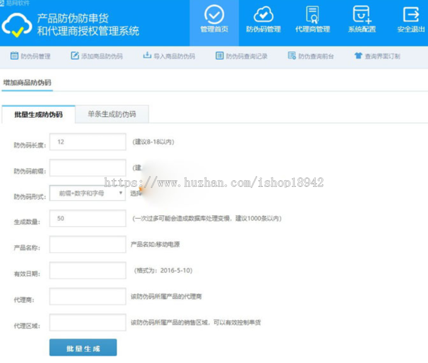Viewport: 428px width, 363px height.
Task: Click the 安全退出 header label
Action: [x=411, y=29]
